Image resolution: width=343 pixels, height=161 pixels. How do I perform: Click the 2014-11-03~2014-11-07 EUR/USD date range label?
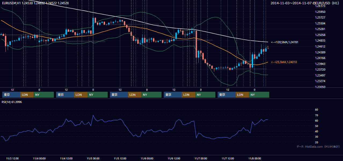(305, 3)
